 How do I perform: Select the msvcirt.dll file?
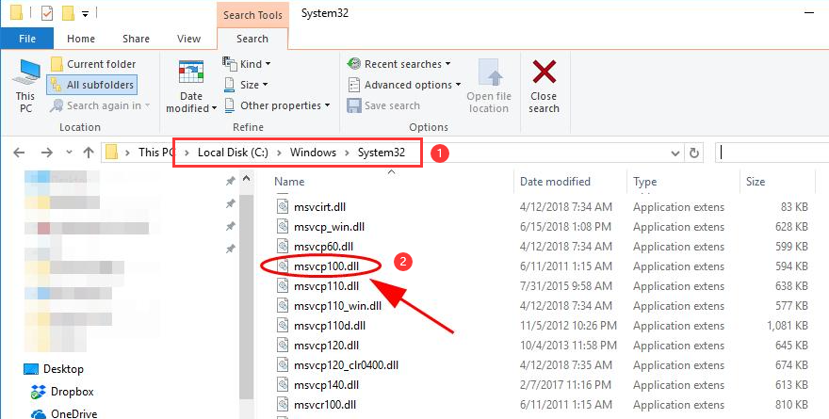(x=320, y=207)
